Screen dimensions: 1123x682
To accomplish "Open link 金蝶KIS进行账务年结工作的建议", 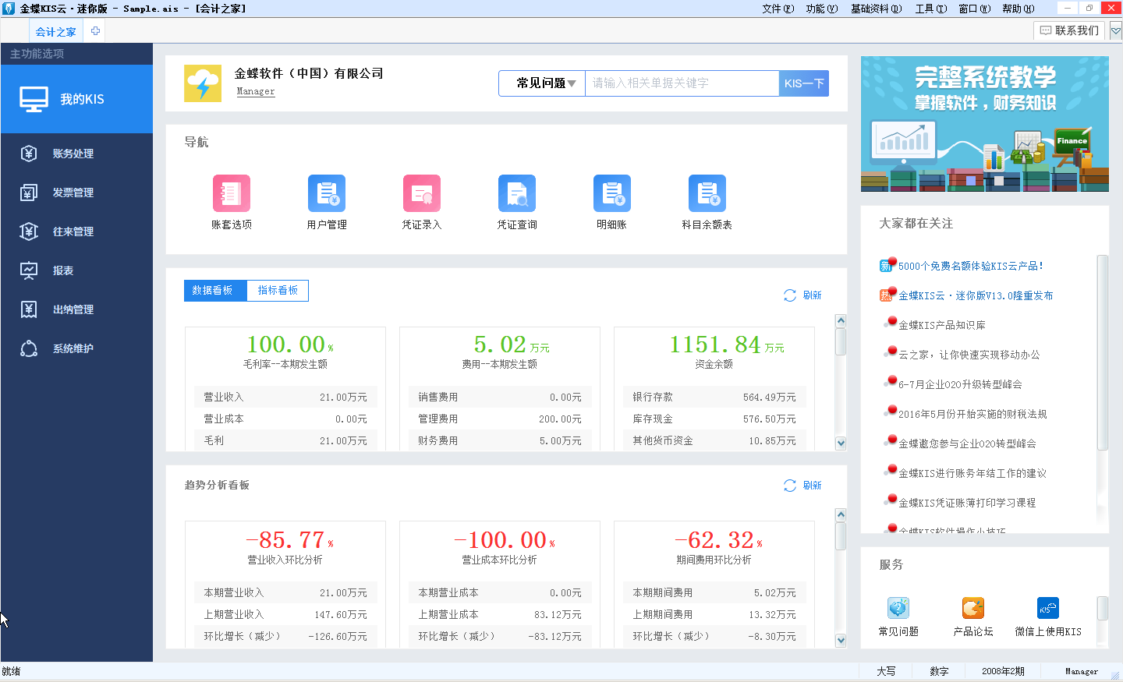I will (x=972, y=473).
